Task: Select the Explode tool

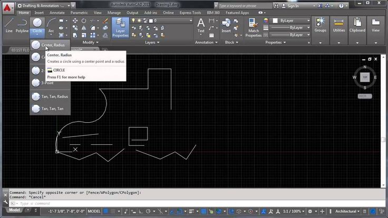Action: (x=105, y=28)
